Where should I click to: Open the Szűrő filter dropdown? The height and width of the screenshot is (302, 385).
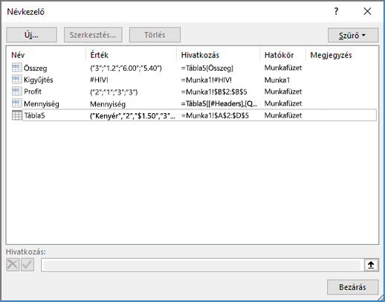click(x=353, y=35)
